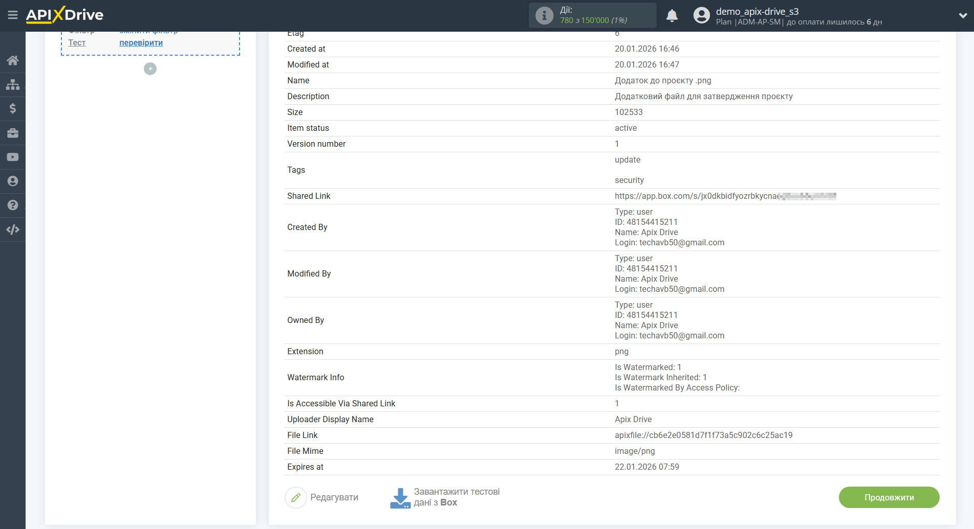This screenshot has height=529, width=974.
Task: Expand the account dropdown chevron
Action: pos(962,16)
